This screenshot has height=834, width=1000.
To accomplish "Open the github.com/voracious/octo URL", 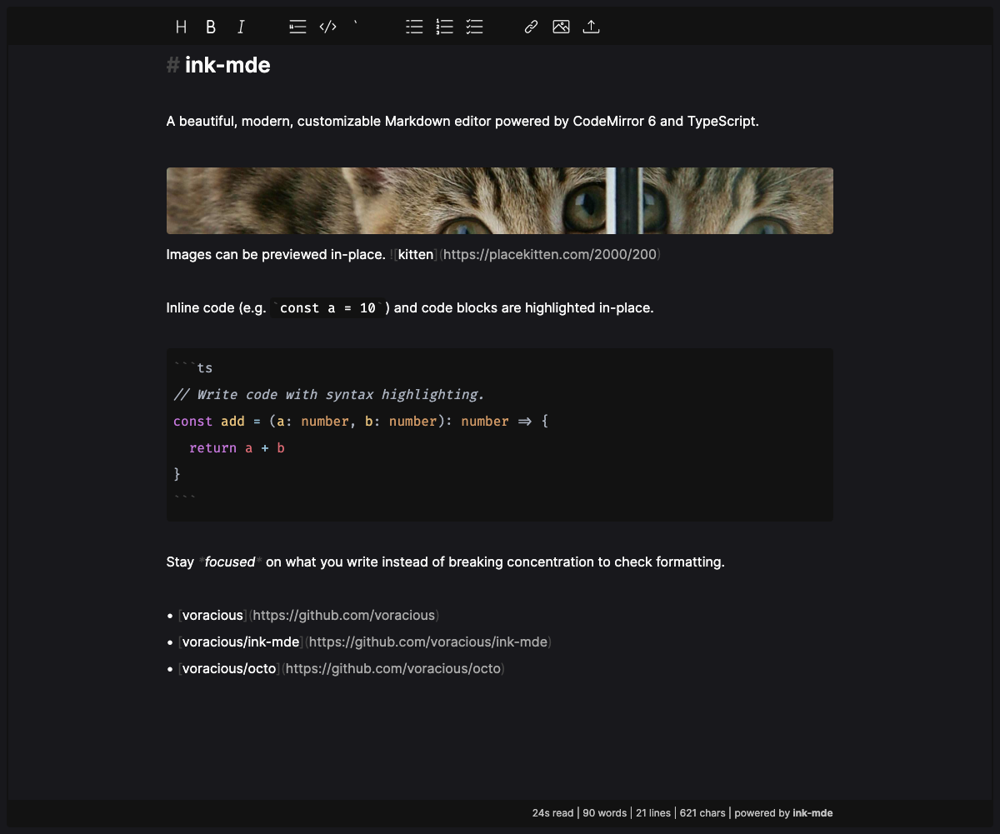I will point(393,669).
